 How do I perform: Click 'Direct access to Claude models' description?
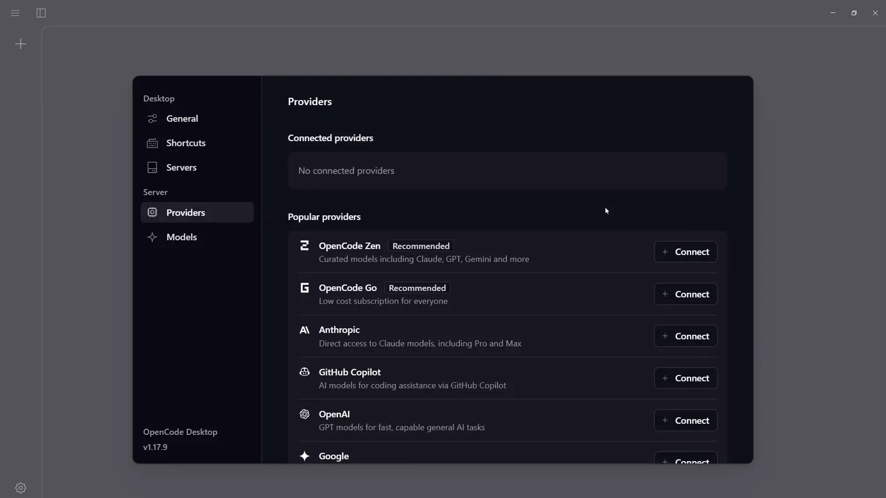tap(420, 343)
